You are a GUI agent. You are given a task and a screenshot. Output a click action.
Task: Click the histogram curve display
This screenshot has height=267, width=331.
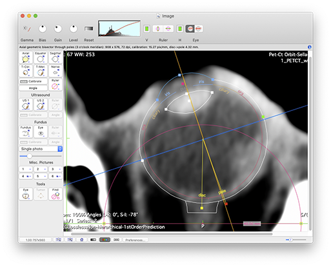click(119, 28)
